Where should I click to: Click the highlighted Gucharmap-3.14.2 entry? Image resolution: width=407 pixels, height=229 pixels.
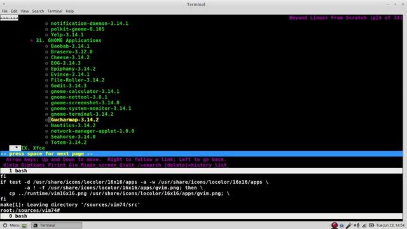[x=75, y=120]
